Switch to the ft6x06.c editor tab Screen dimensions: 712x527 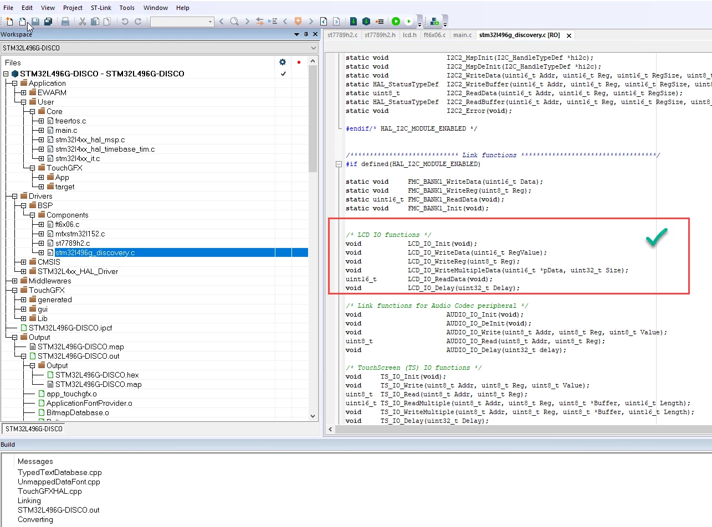click(x=434, y=35)
